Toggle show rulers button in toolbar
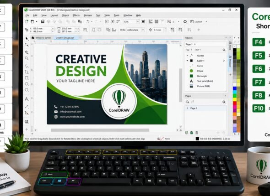Screen dimensions: 270x196 pyautogui.click(x=151, y=21)
